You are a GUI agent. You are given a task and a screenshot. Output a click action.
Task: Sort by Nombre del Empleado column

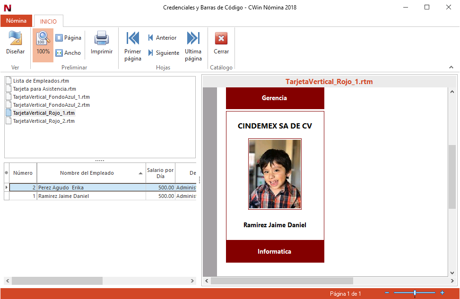[87, 173]
